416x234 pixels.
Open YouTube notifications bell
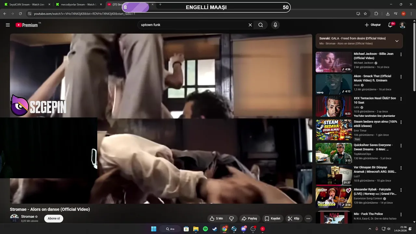(391, 25)
